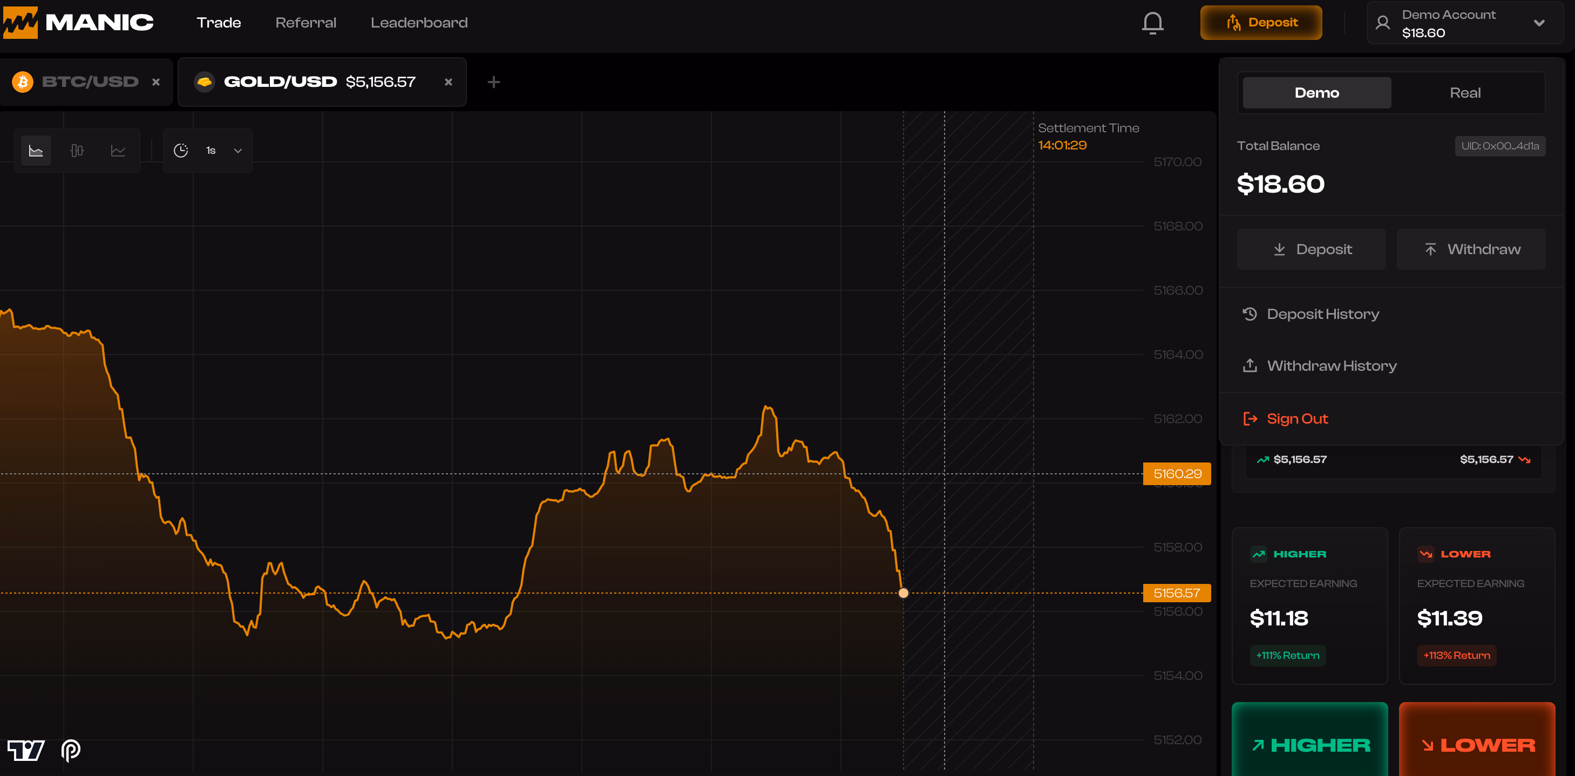Click the HIGHER expected earning $11.18
The image size is (1575, 776).
click(1279, 618)
